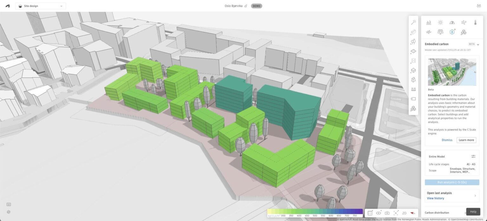Select the measure tool from the toolbar

pyautogui.click(x=413, y=90)
